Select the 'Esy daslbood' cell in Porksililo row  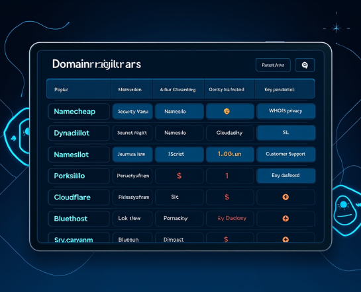pos(285,176)
